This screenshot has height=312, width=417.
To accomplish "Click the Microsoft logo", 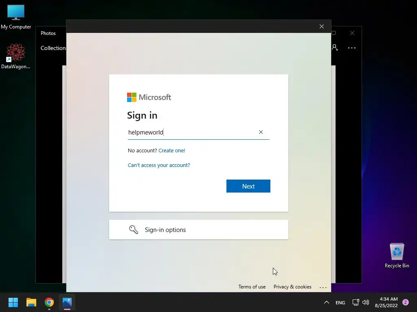I will pos(149,97).
